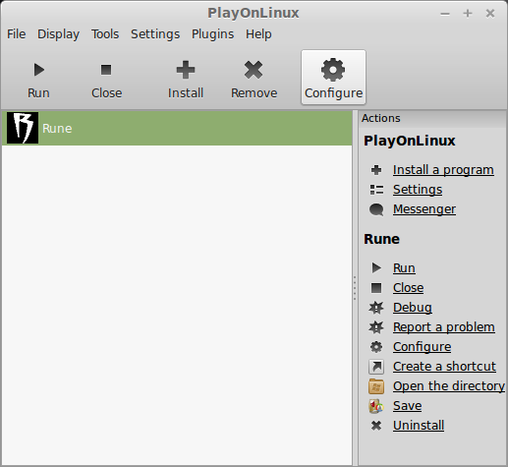Select the Rune entry in program list

coord(177,128)
